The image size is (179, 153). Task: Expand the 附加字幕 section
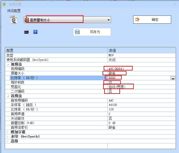click(8, 132)
